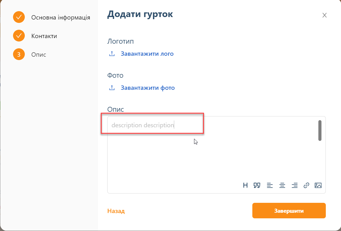Focus the Опис description text area
Screen dimensions: 341x231
click(216, 155)
